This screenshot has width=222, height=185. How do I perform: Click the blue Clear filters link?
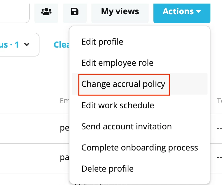point(61,45)
